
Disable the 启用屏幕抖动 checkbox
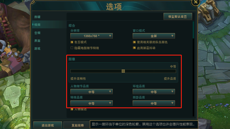point(134,48)
